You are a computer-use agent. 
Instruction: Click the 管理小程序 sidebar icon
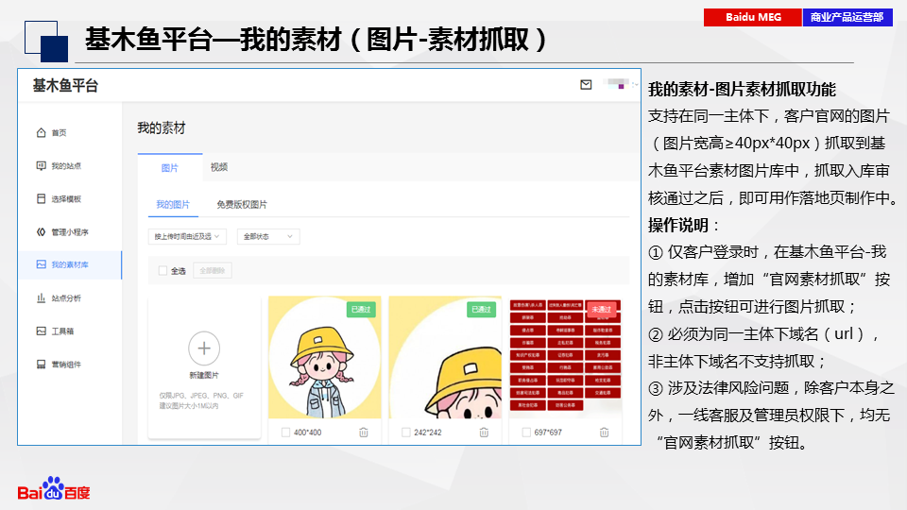point(41,232)
